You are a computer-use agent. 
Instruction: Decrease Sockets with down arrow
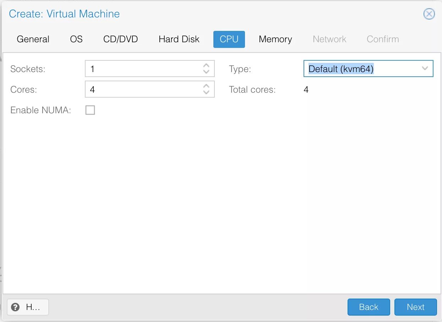coord(206,71)
